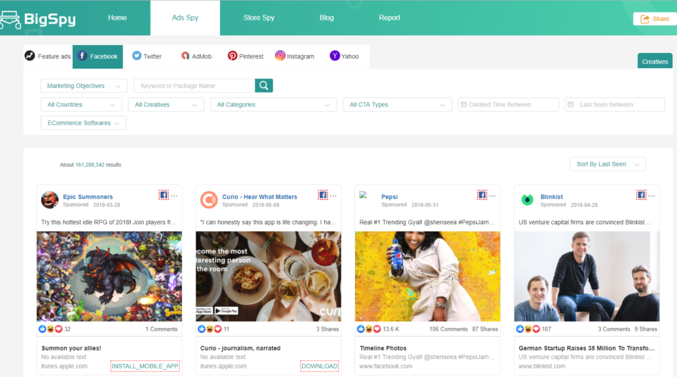Open more options on Pepsi card
The width and height of the screenshot is (677, 377).
pyautogui.click(x=493, y=196)
